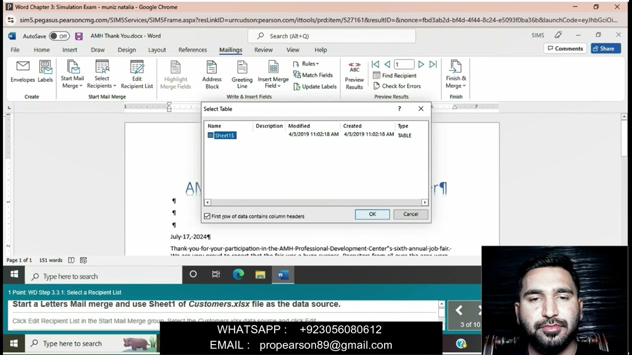Viewport: 632px width, 355px height.
Task: Click Match Fields
Action: [x=313, y=75]
